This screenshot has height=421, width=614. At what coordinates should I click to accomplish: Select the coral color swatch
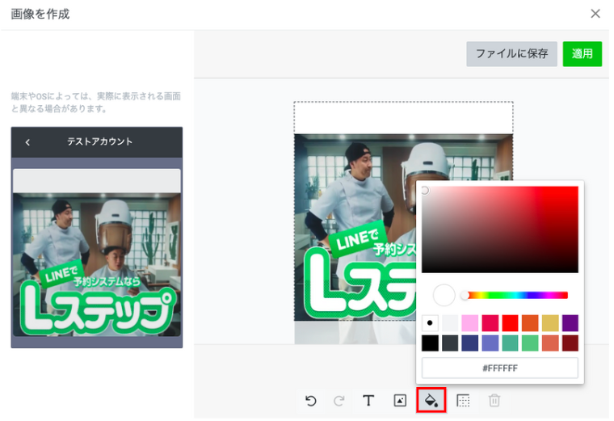coord(550,343)
